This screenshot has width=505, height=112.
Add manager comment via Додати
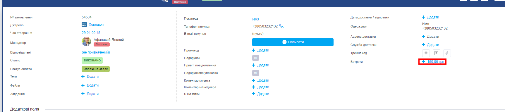263,87
